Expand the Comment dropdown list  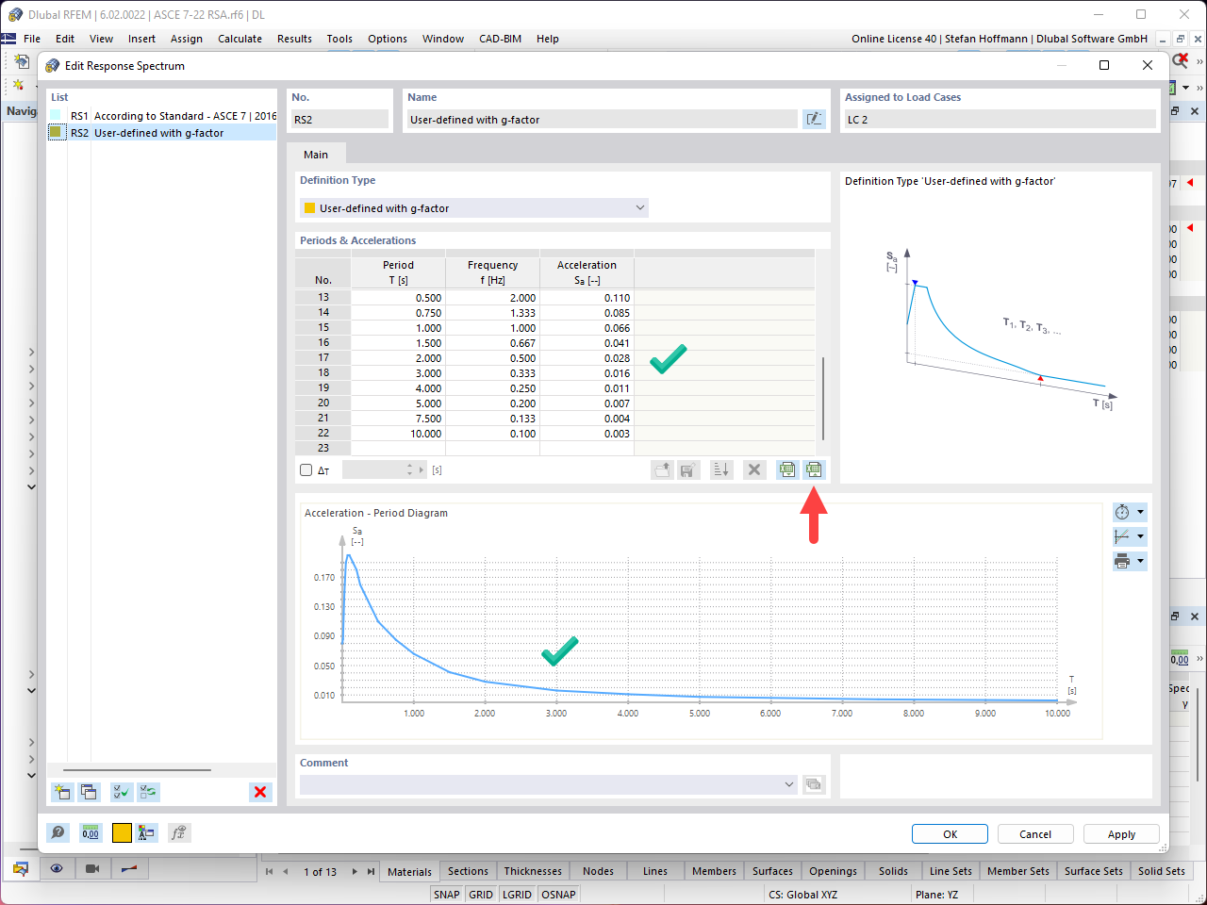pyautogui.click(x=788, y=783)
